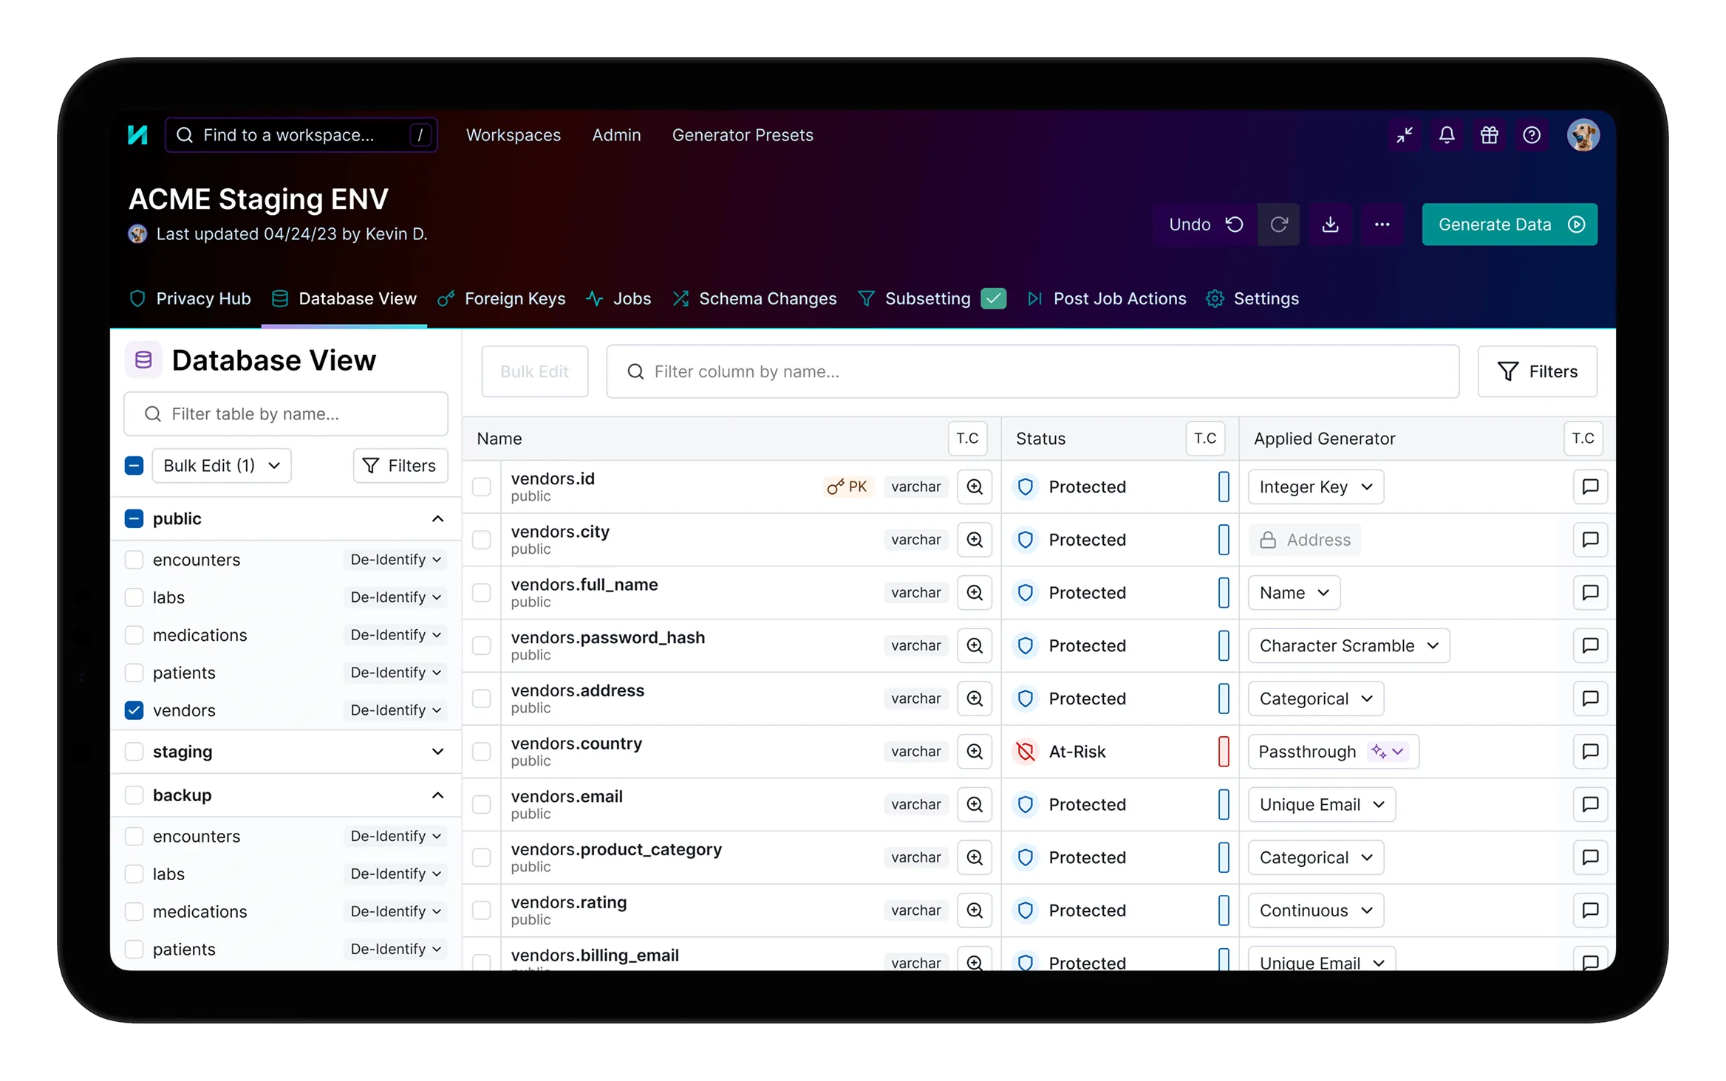This screenshot has width=1726, height=1081.
Task: Click the redo arrow icon
Action: click(1279, 224)
